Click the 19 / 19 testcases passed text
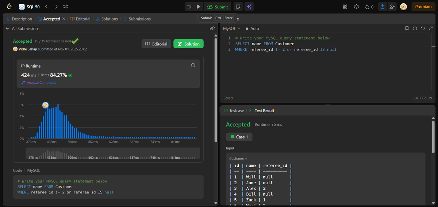Screen dimensions: 438x207 (53, 41)
